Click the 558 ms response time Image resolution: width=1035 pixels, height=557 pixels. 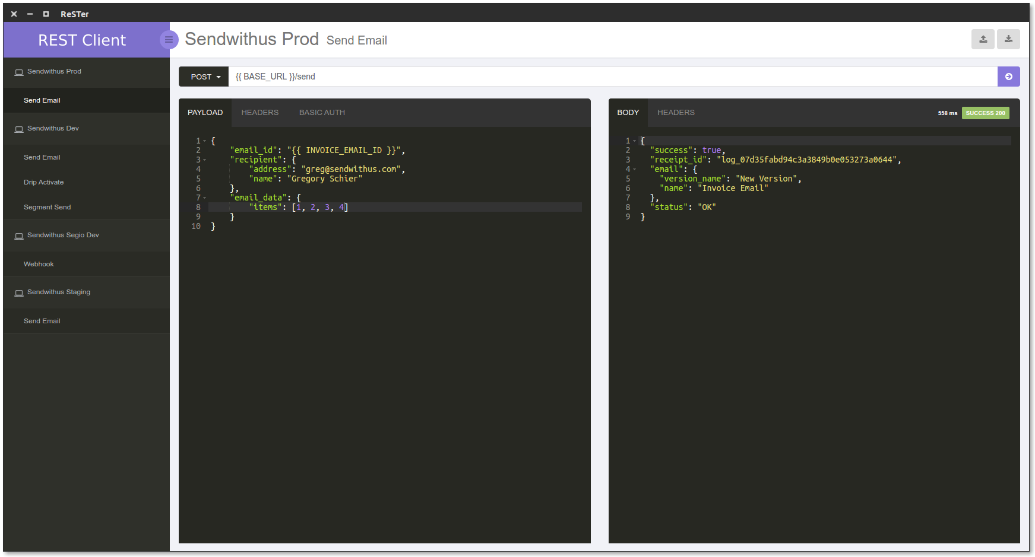pos(947,113)
